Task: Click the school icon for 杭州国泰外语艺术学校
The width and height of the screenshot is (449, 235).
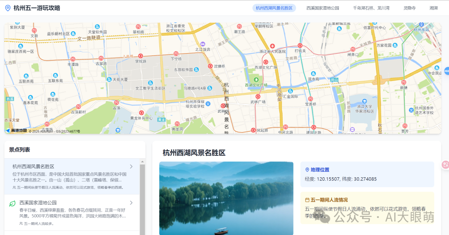Action: pyautogui.click(x=411, y=110)
